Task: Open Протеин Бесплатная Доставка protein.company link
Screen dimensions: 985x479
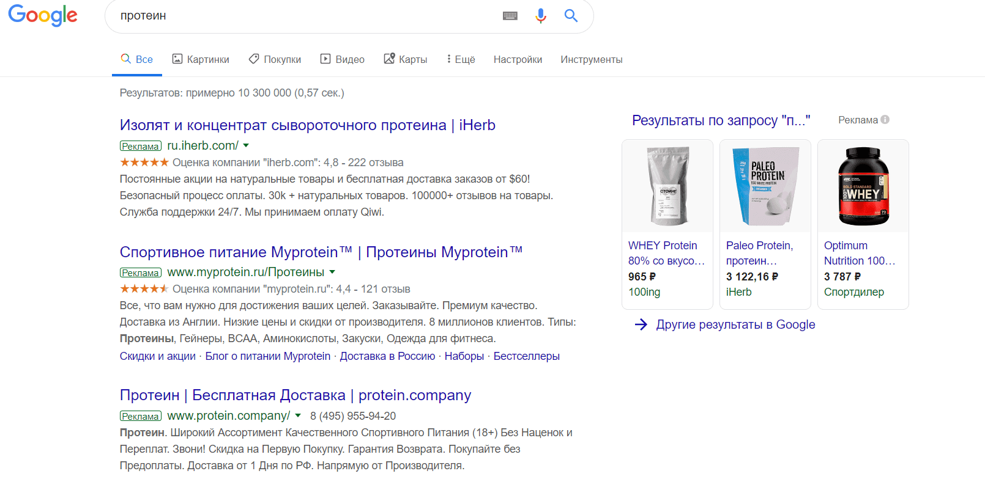Action: tap(295, 395)
